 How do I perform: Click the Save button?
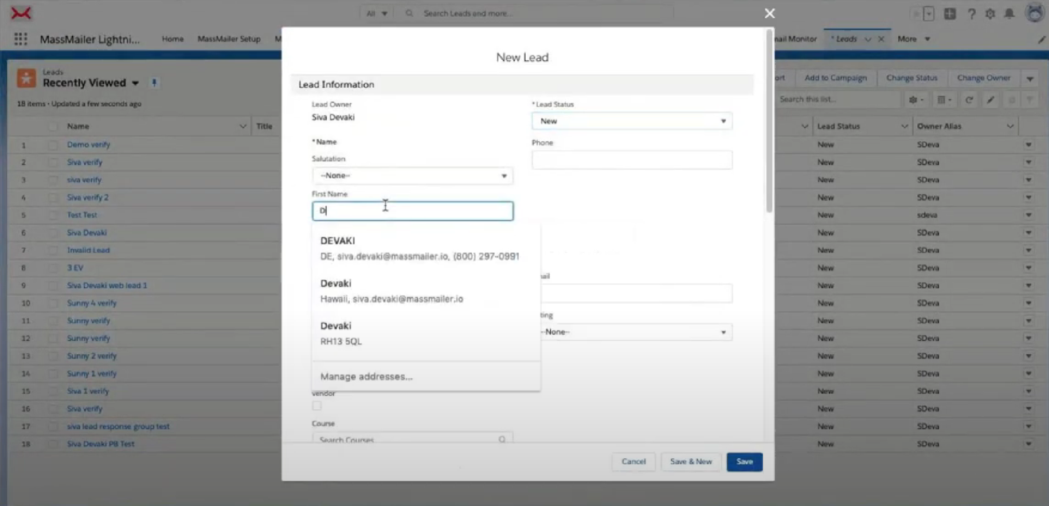[x=744, y=462]
